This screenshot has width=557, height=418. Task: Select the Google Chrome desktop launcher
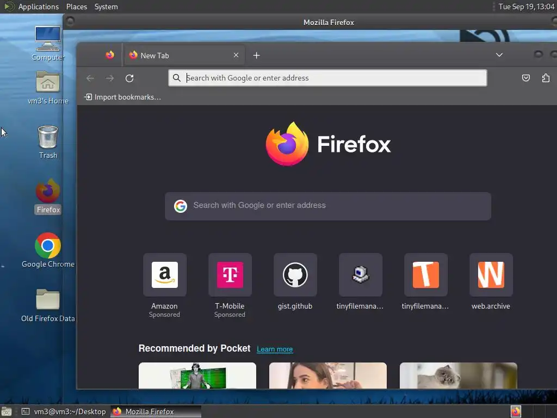click(48, 250)
